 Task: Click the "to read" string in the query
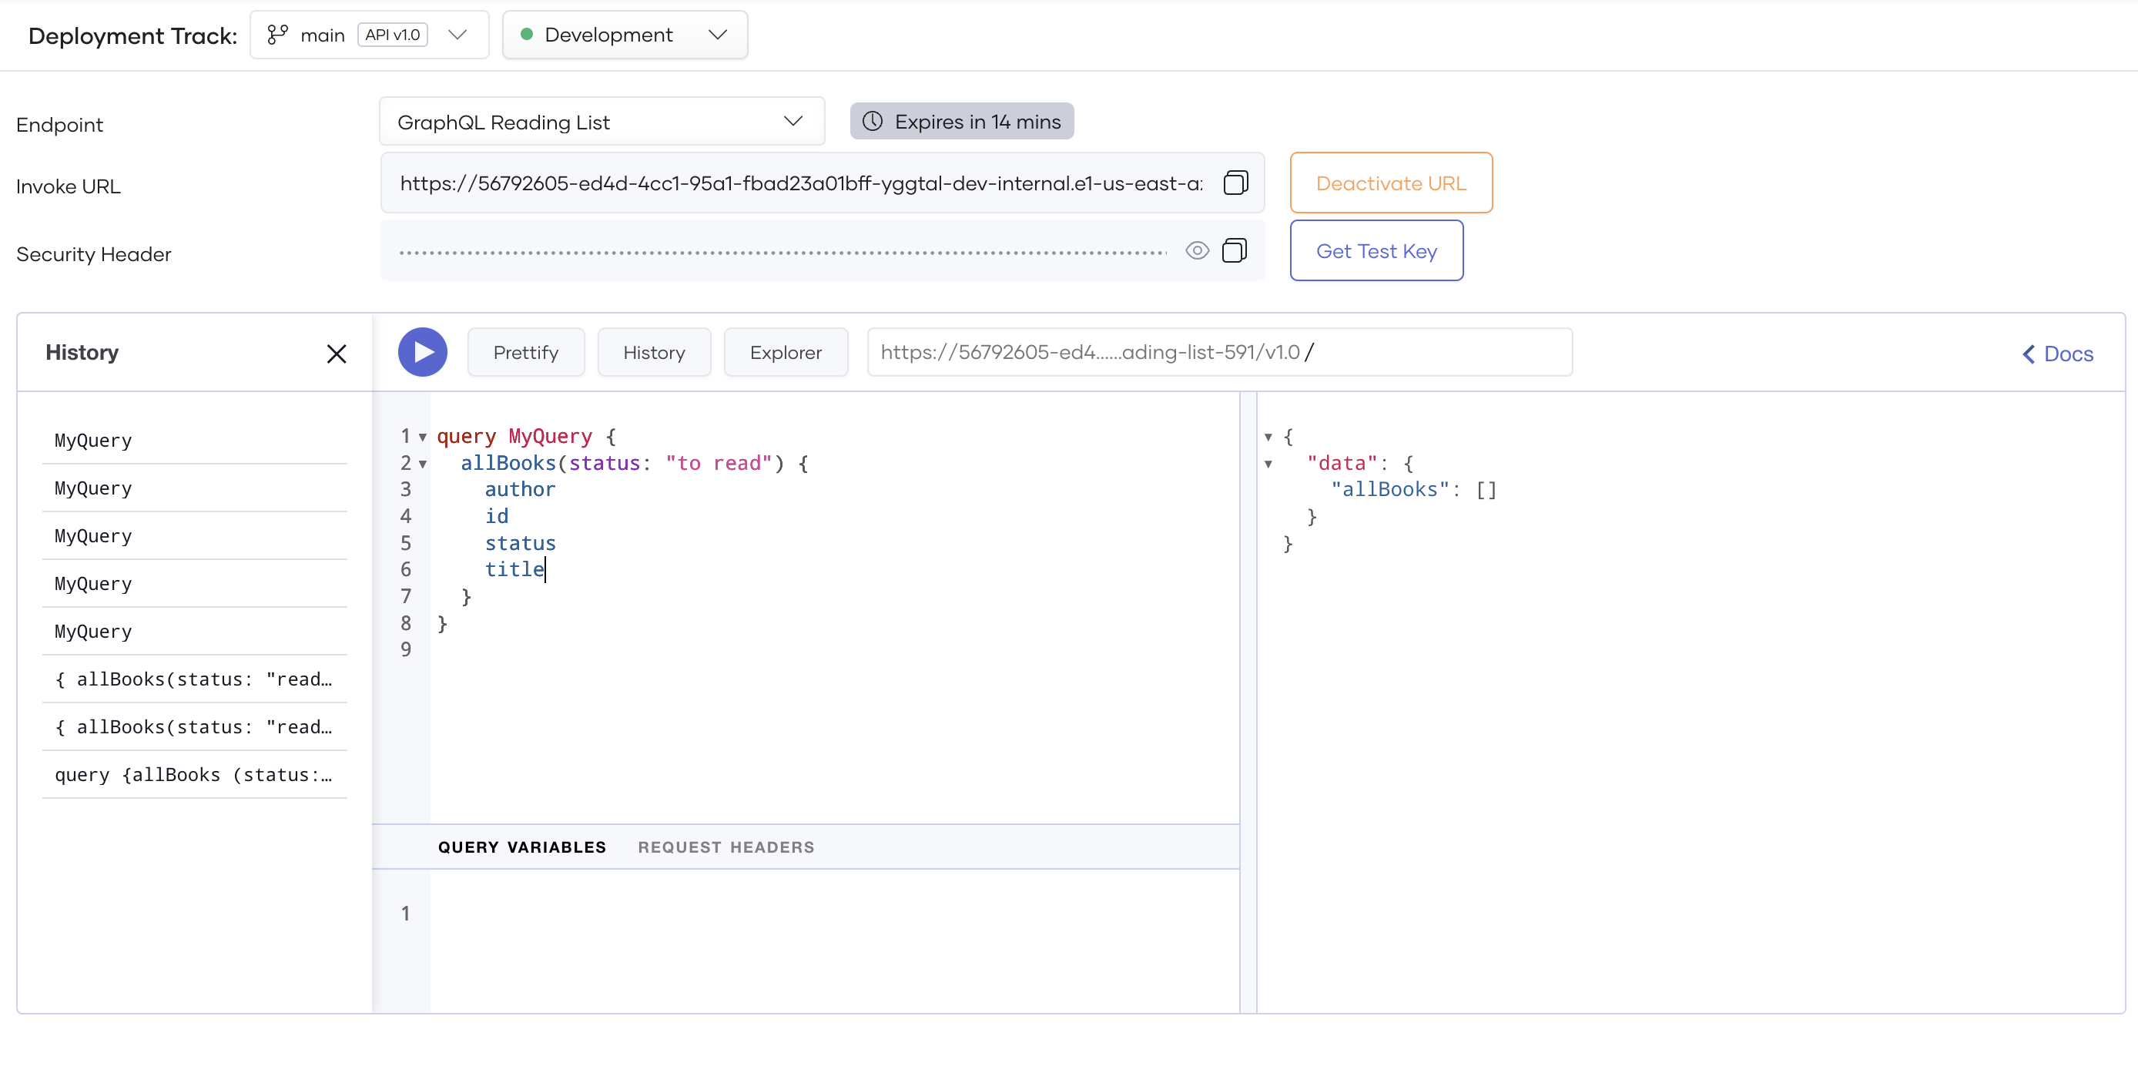pos(719,463)
